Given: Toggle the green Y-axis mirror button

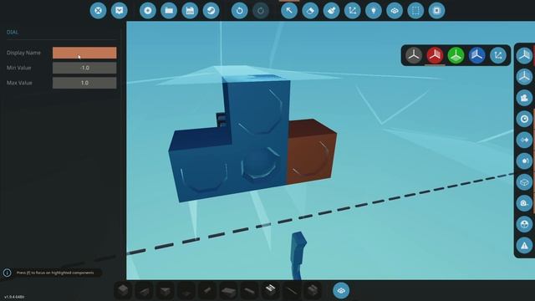Looking at the screenshot, I should pos(456,55).
